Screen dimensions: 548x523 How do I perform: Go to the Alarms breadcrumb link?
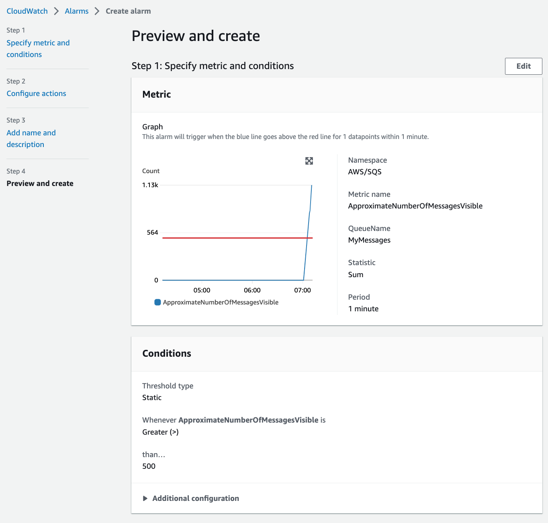click(76, 11)
